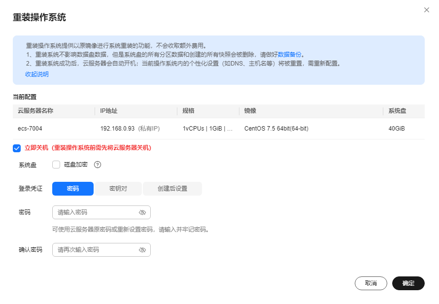Click the spec cell 1vCPUs | 1GiB
439x304 pixels.
click(207, 129)
